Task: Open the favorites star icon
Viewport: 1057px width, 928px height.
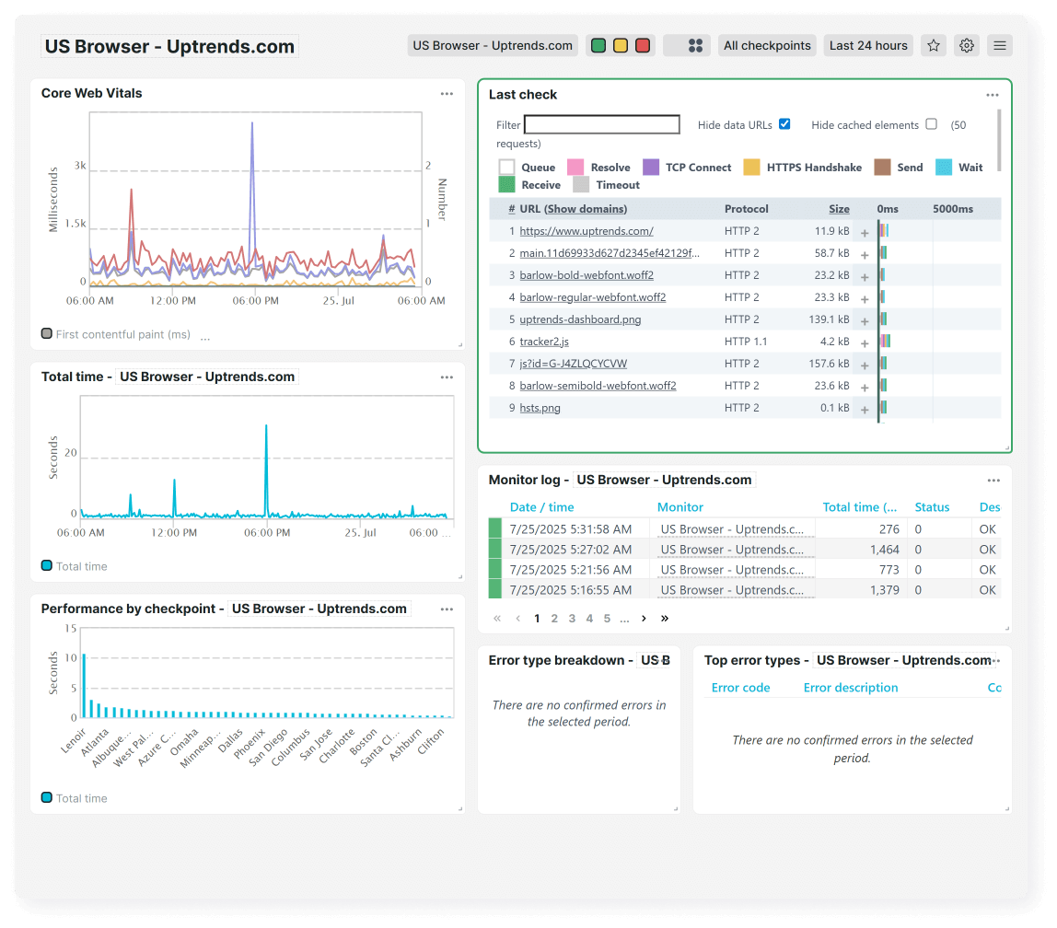Action: [x=933, y=45]
